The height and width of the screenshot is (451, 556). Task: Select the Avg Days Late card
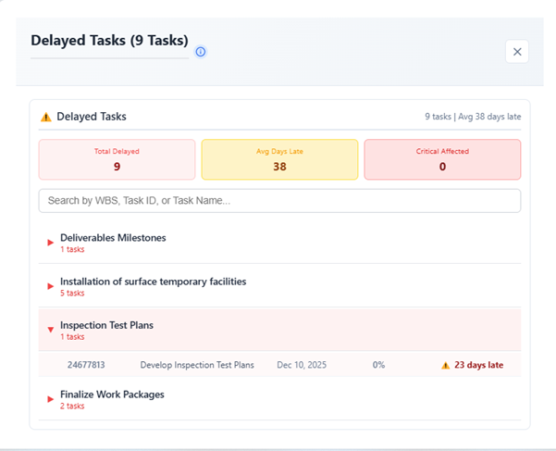pyautogui.click(x=279, y=159)
